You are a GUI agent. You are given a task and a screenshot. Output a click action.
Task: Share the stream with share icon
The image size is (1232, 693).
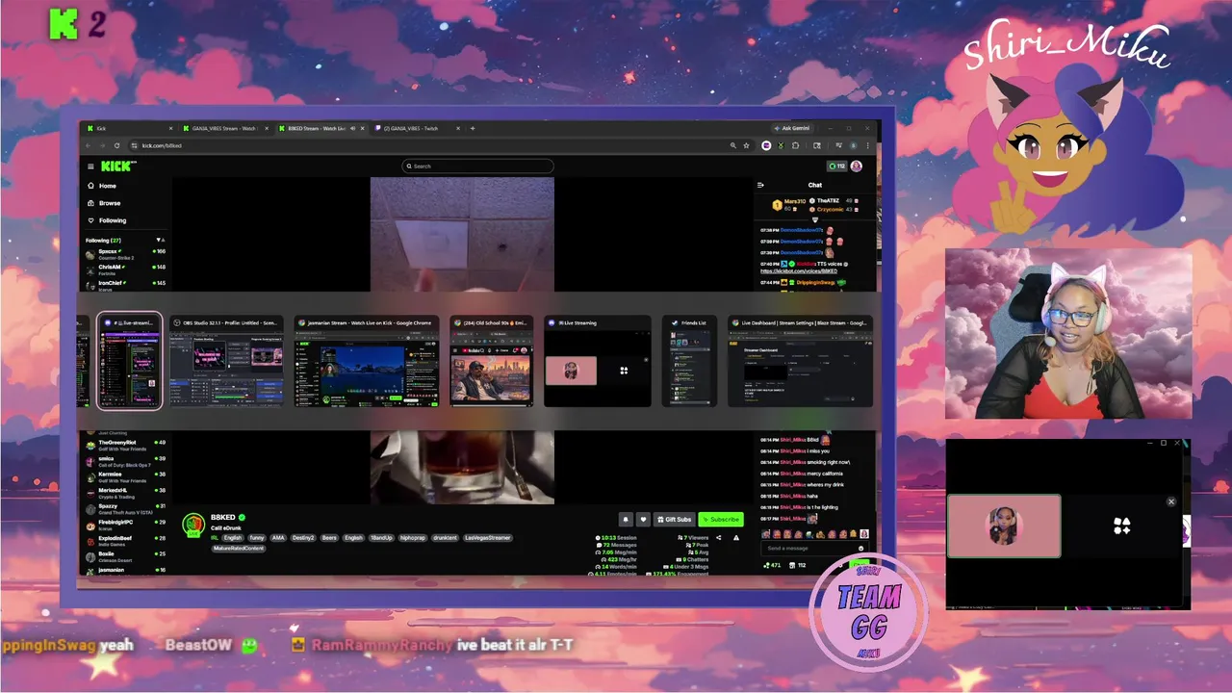tap(718, 538)
